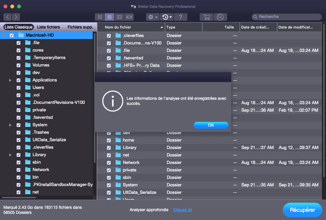The width and height of the screenshot is (326, 220).
Task: Click the info icon in dialog
Action: click(113, 101)
